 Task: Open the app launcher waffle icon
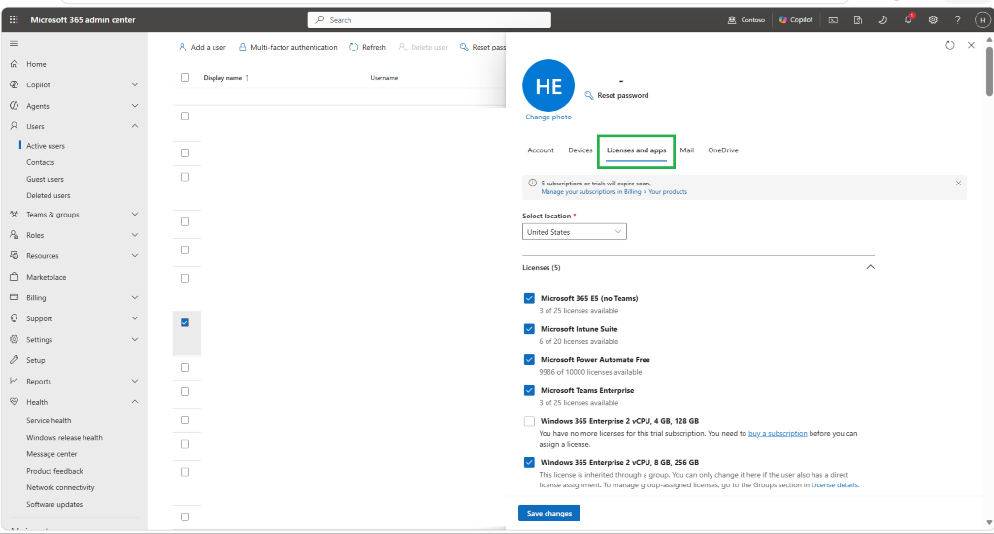[x=14, y=19]
